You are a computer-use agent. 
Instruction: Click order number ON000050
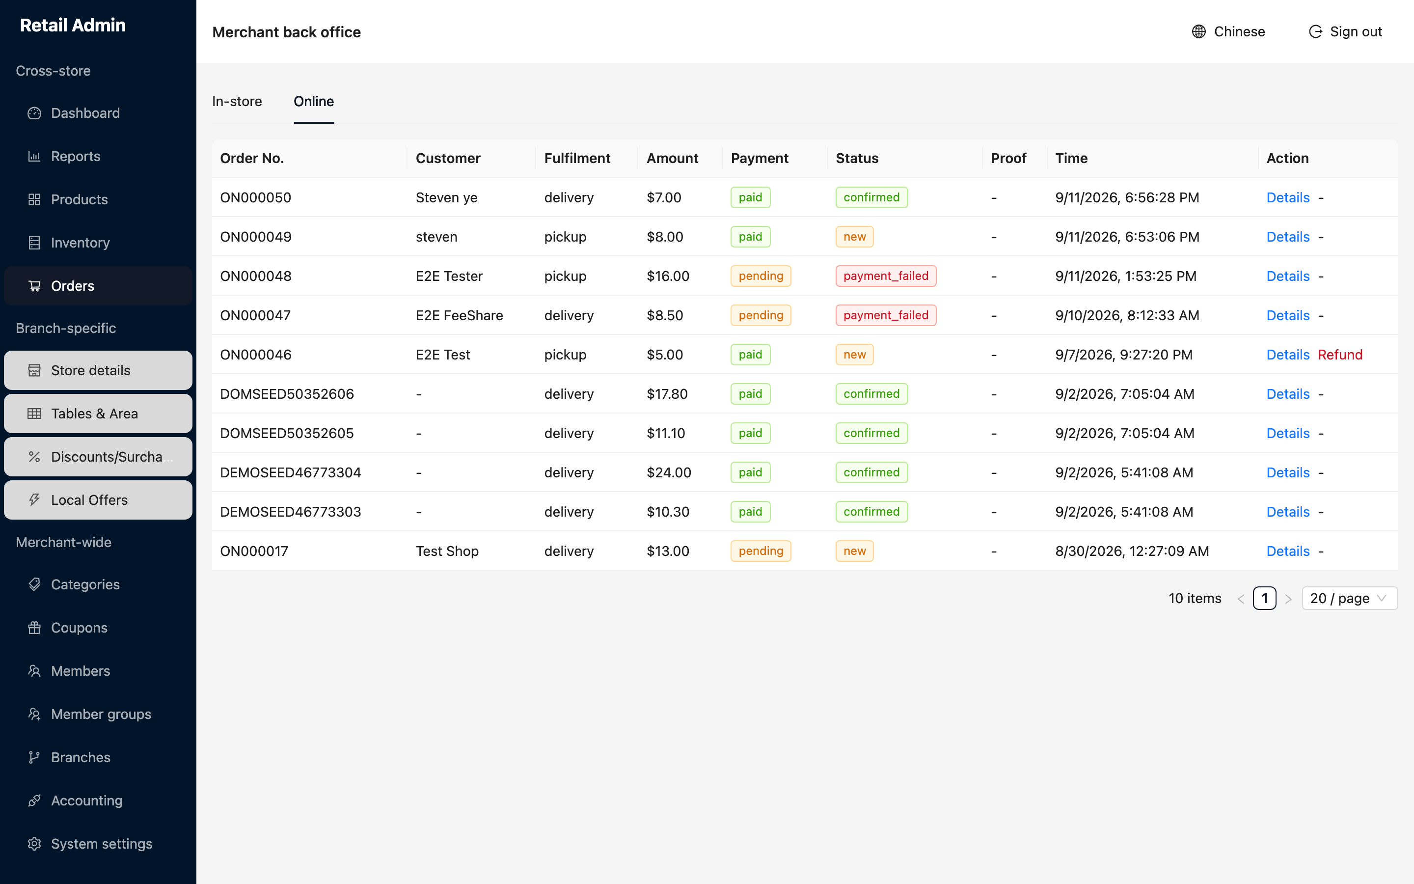pos(255,197)
